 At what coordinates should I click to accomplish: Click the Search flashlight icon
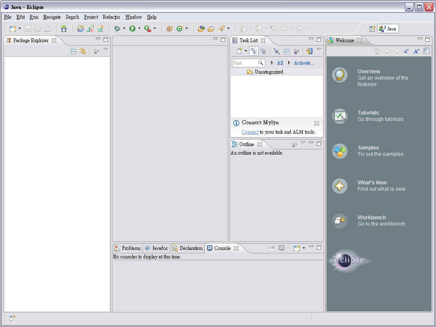pos(221,29)
